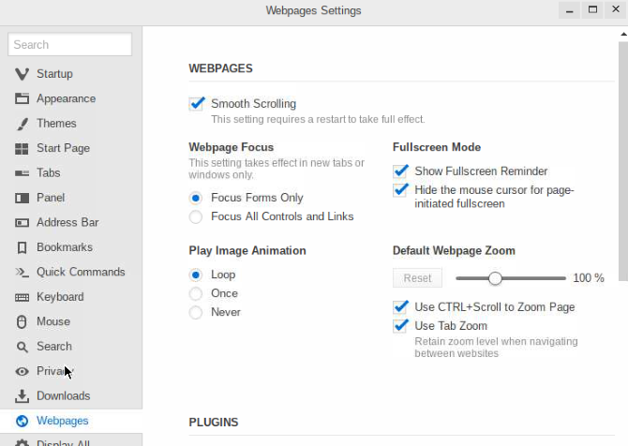Click the PLUGINS section heading

point(214,423)
